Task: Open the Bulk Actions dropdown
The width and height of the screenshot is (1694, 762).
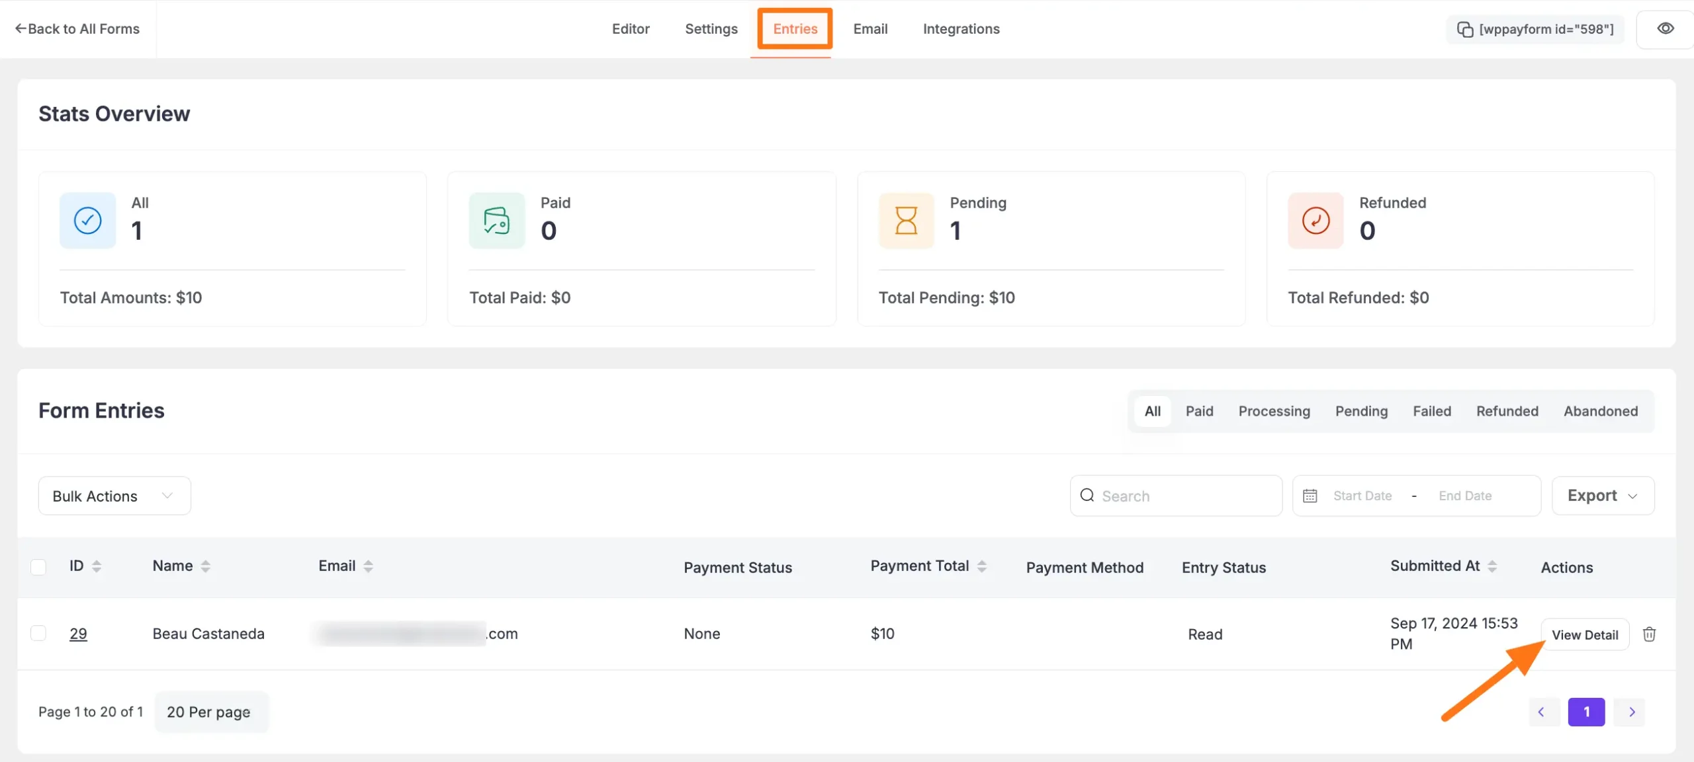Action: [x=114, y=496]
